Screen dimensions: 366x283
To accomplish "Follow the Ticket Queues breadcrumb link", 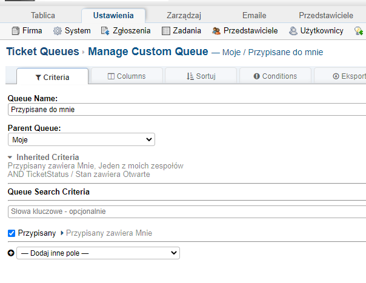I will point(42,52).
